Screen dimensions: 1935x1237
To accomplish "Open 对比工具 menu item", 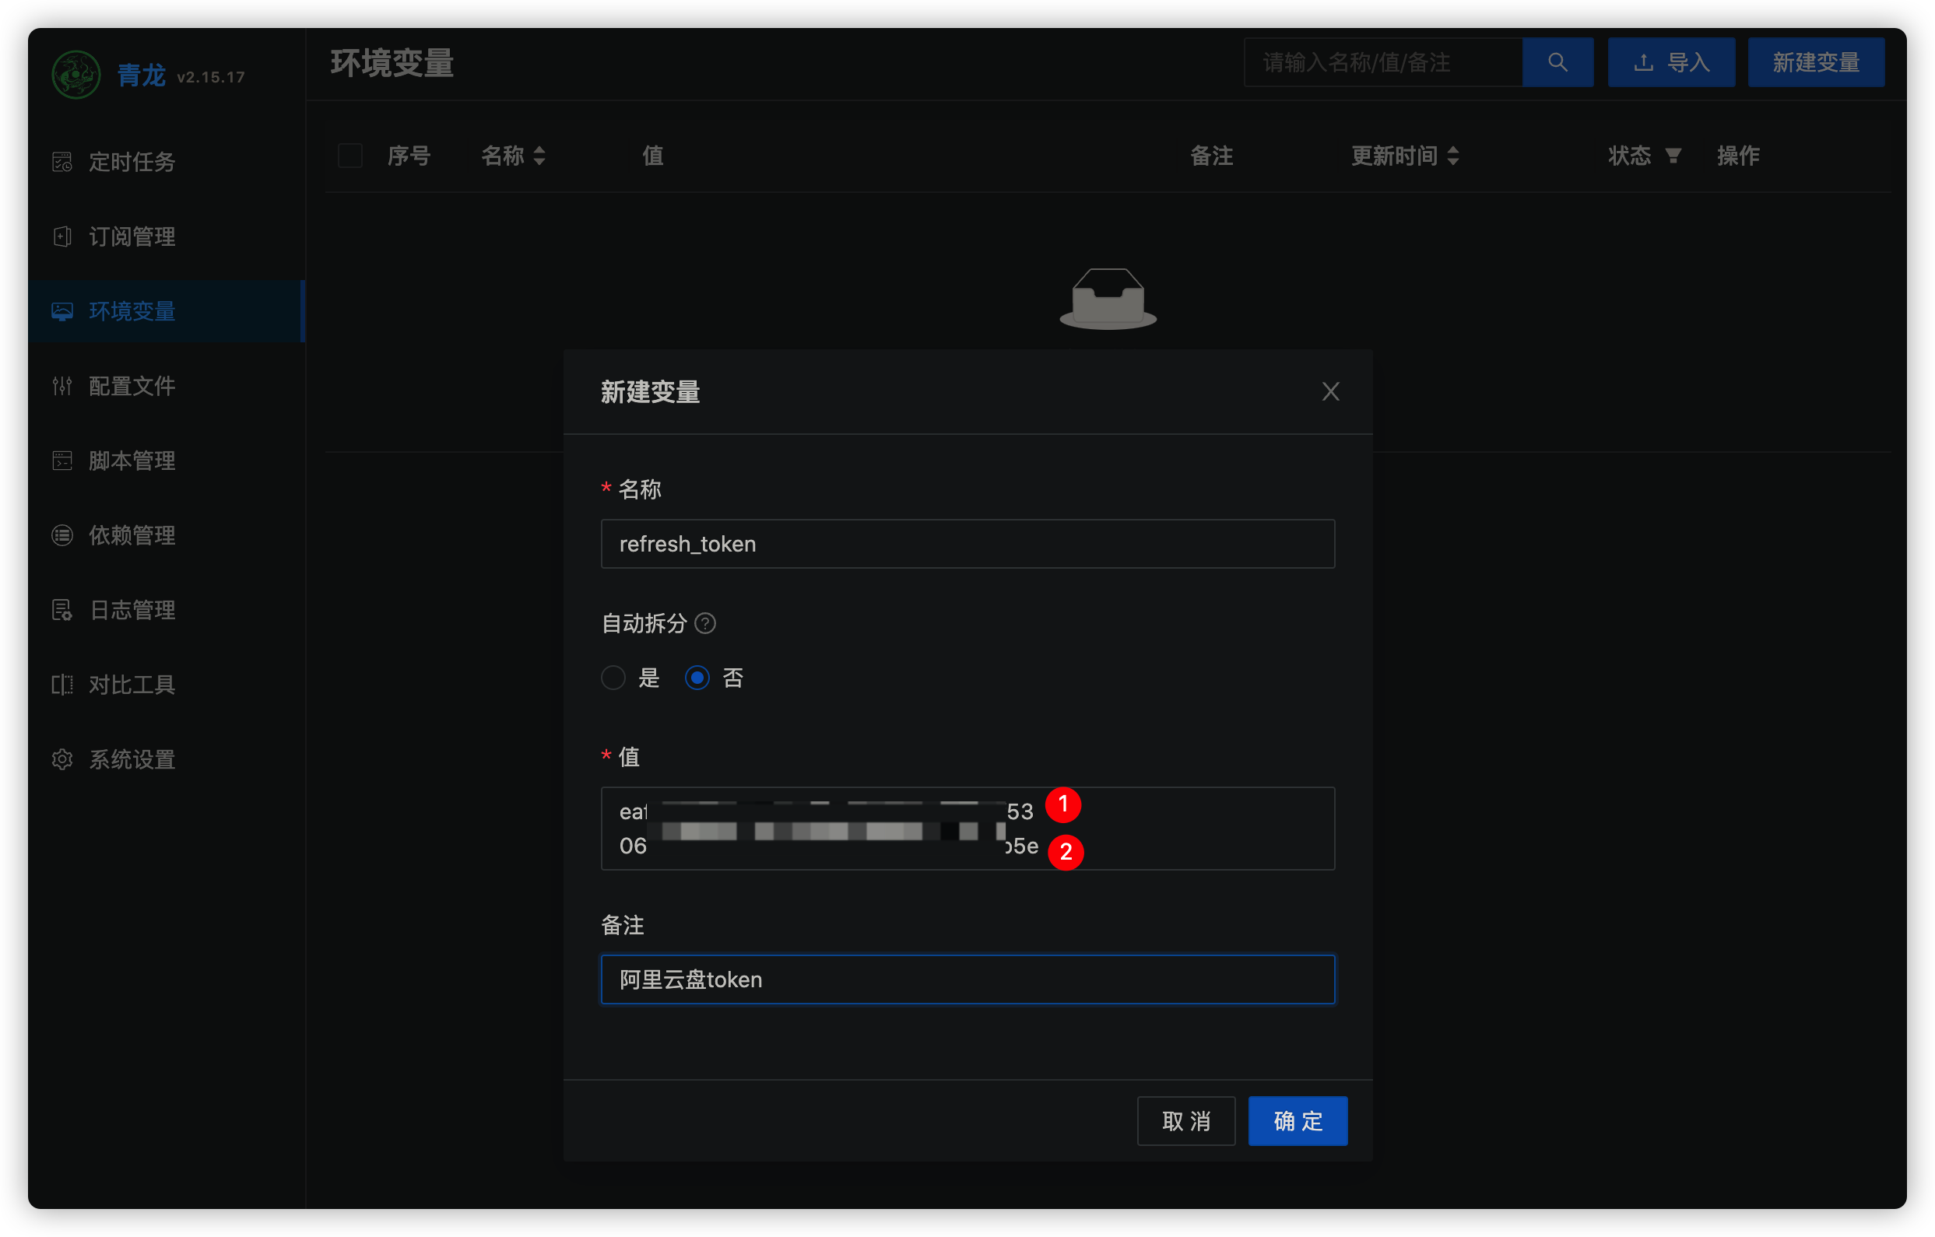I will (132, 685).
